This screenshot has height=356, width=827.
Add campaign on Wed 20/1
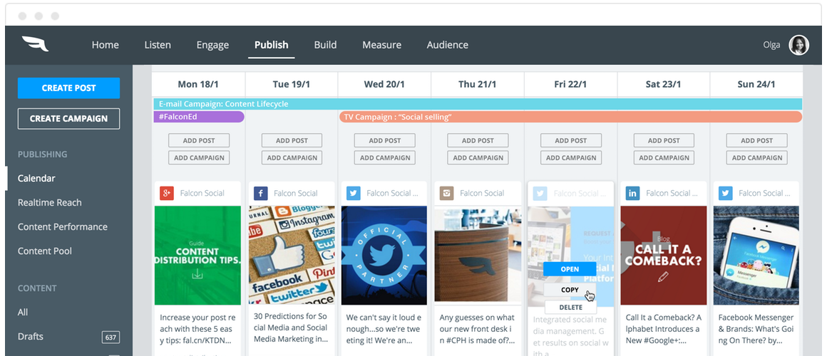click(385, 157)
